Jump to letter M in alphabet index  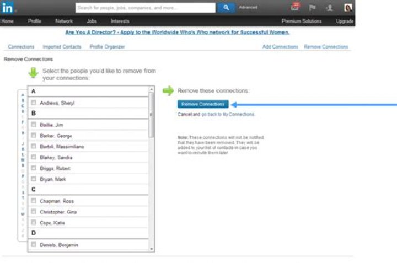tap(23, 160)
